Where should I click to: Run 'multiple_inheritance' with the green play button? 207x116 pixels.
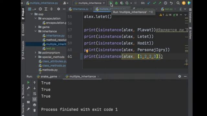(x=111, y=3)
